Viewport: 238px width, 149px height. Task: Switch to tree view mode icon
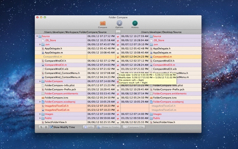coord(41,127)
